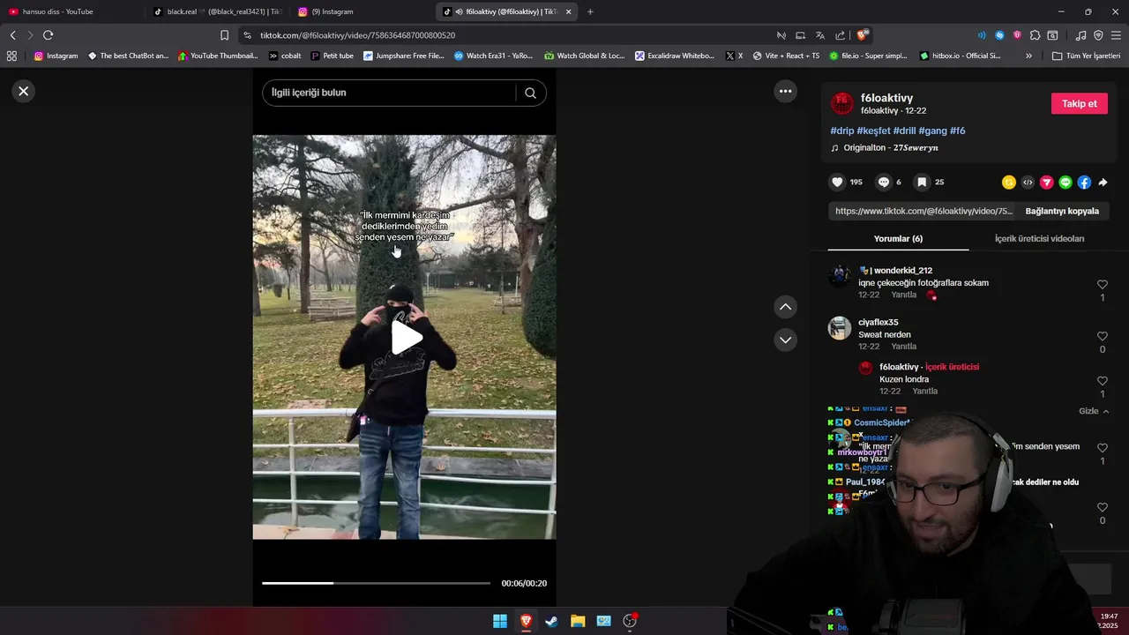
Task: Like wonderkid_212's comment with its heart
Action: tap(1103, 285)
